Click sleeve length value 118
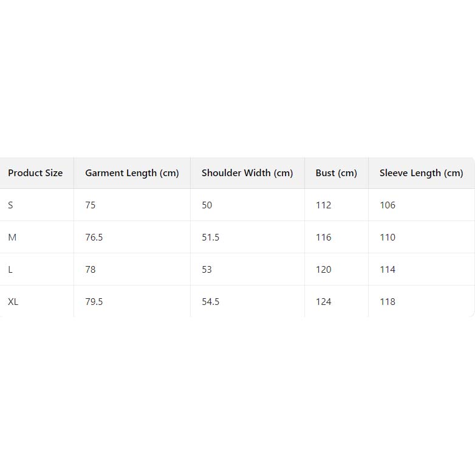The width and height of the screenshot is (475, 475). 388,302
